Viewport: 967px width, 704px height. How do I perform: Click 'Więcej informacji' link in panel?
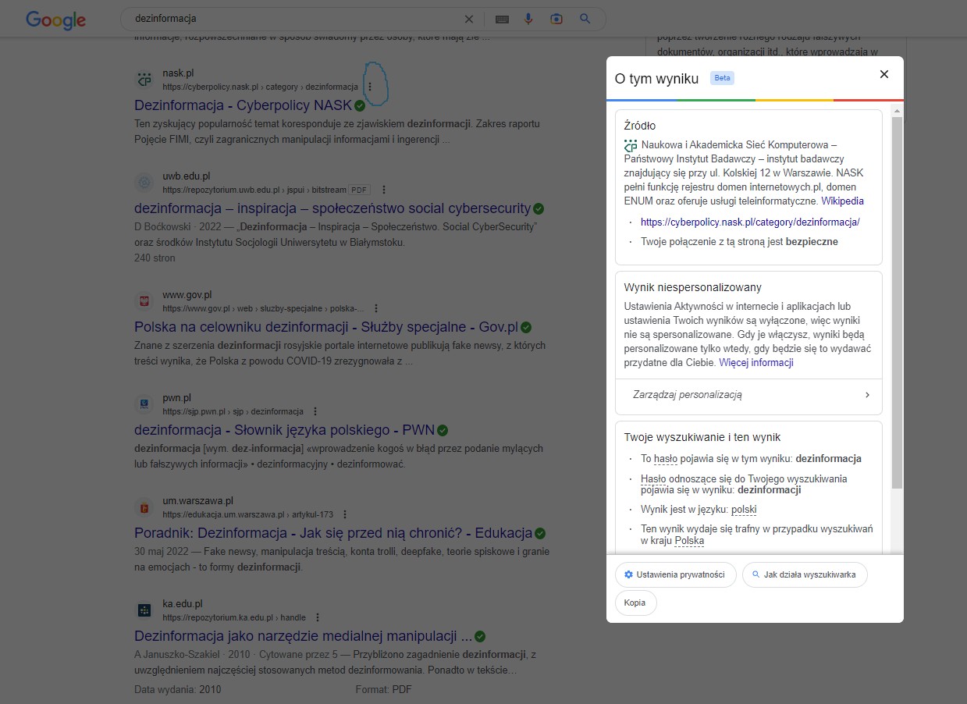pos(756,363)
